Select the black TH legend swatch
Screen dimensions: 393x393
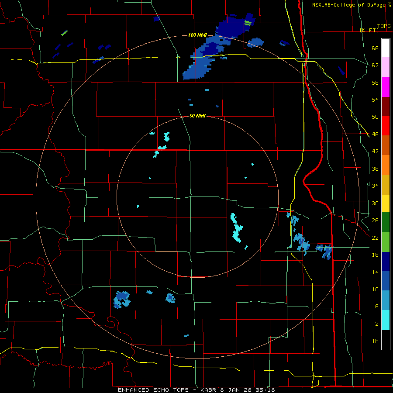[386, 340]
